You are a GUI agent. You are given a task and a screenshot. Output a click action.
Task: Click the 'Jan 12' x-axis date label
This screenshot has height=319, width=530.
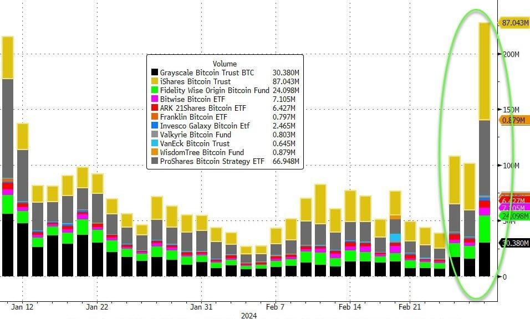click(x=22, y=307)
